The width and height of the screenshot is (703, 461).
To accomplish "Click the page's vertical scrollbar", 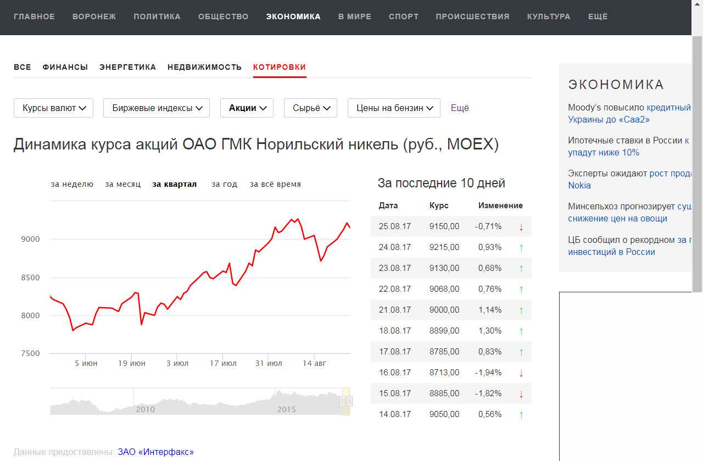I will tap(697, 165).
